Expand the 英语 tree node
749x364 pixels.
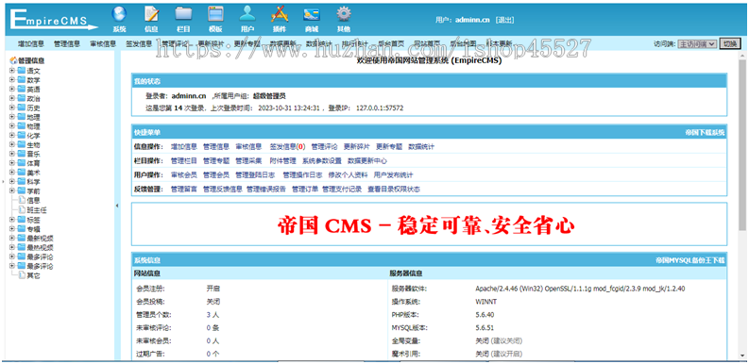[12, 89]
